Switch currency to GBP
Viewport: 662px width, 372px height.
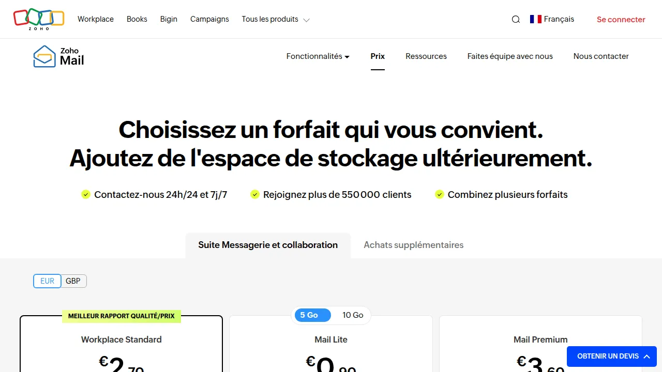pyautogui.click(x=73, y=281)
